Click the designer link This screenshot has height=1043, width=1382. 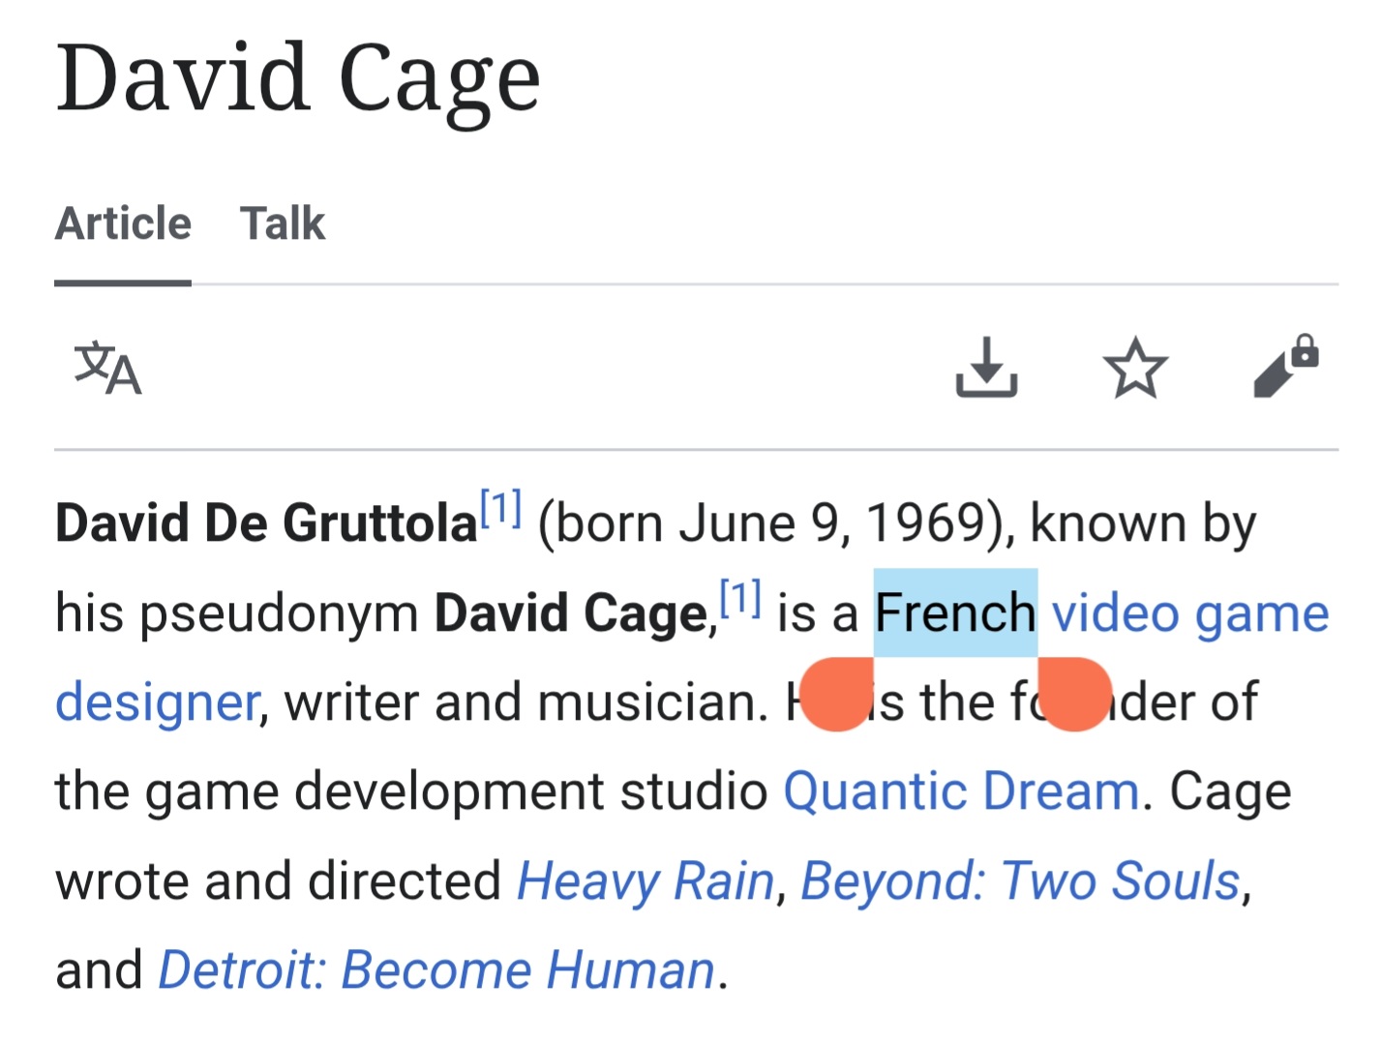click(x=158, y=703)
